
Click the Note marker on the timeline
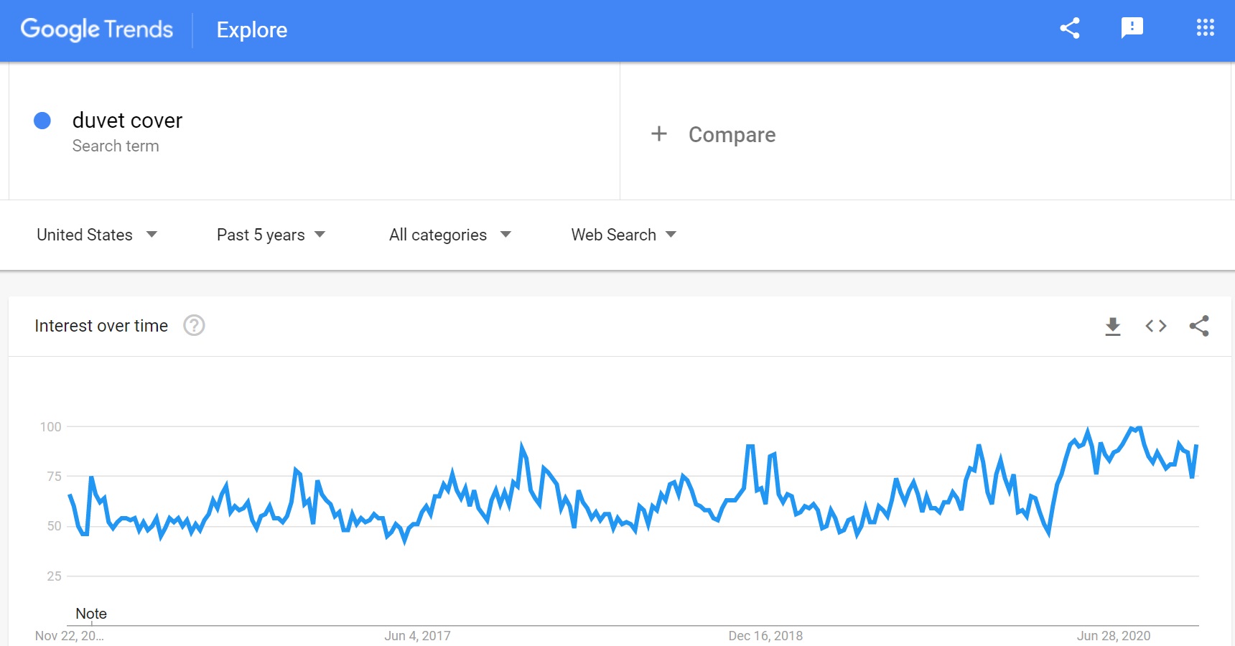point(91,614)
